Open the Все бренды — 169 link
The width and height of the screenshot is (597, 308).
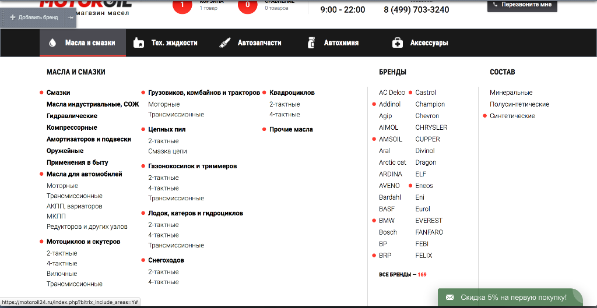pos(403,275)
